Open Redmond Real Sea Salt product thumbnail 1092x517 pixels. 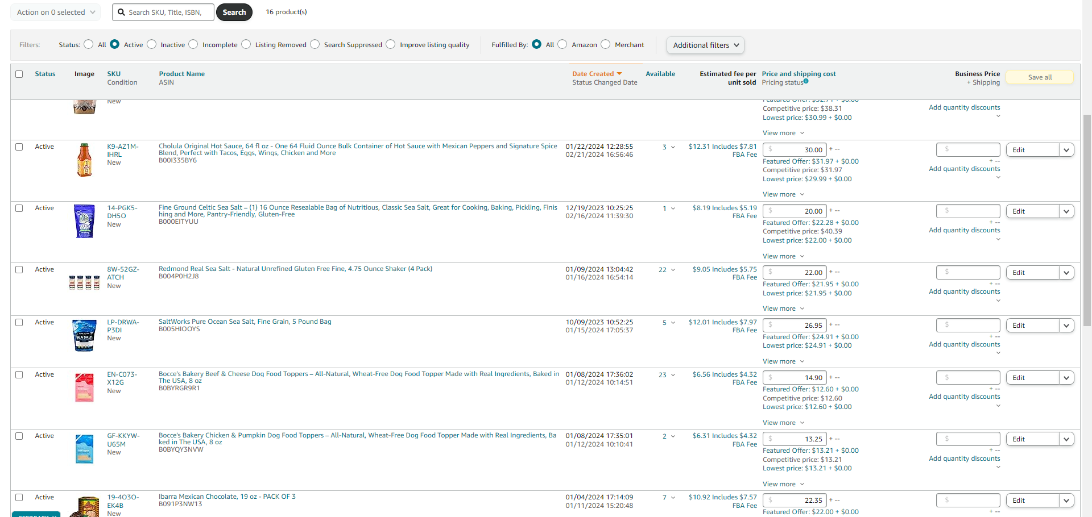click(84, 282)
